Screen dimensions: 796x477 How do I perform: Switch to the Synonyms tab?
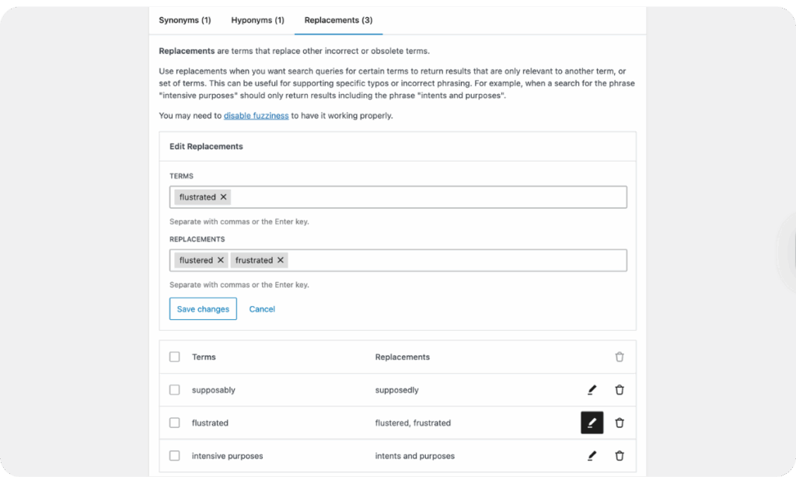point(184,20)
